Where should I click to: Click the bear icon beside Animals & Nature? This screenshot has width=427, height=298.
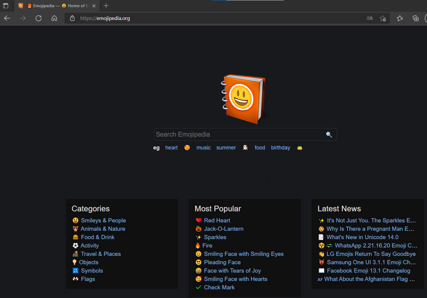pyautogui.click(x=75, y=229)
